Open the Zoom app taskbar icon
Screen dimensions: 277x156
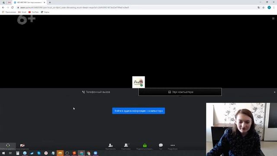tap(95, 153)
